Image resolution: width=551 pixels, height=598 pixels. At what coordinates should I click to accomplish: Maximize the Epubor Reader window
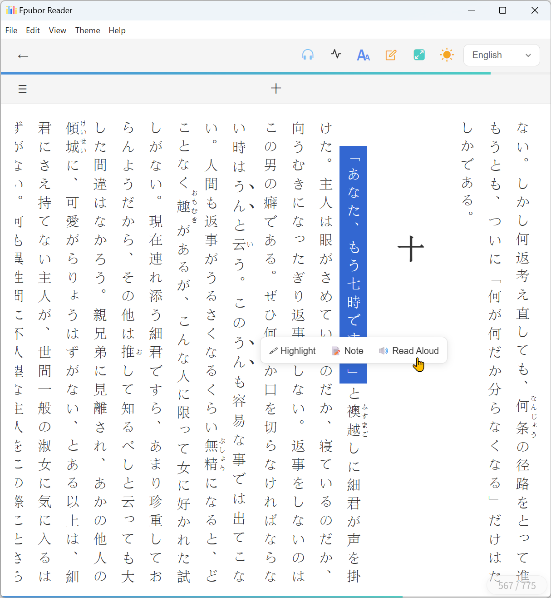[x=502, y=10]
